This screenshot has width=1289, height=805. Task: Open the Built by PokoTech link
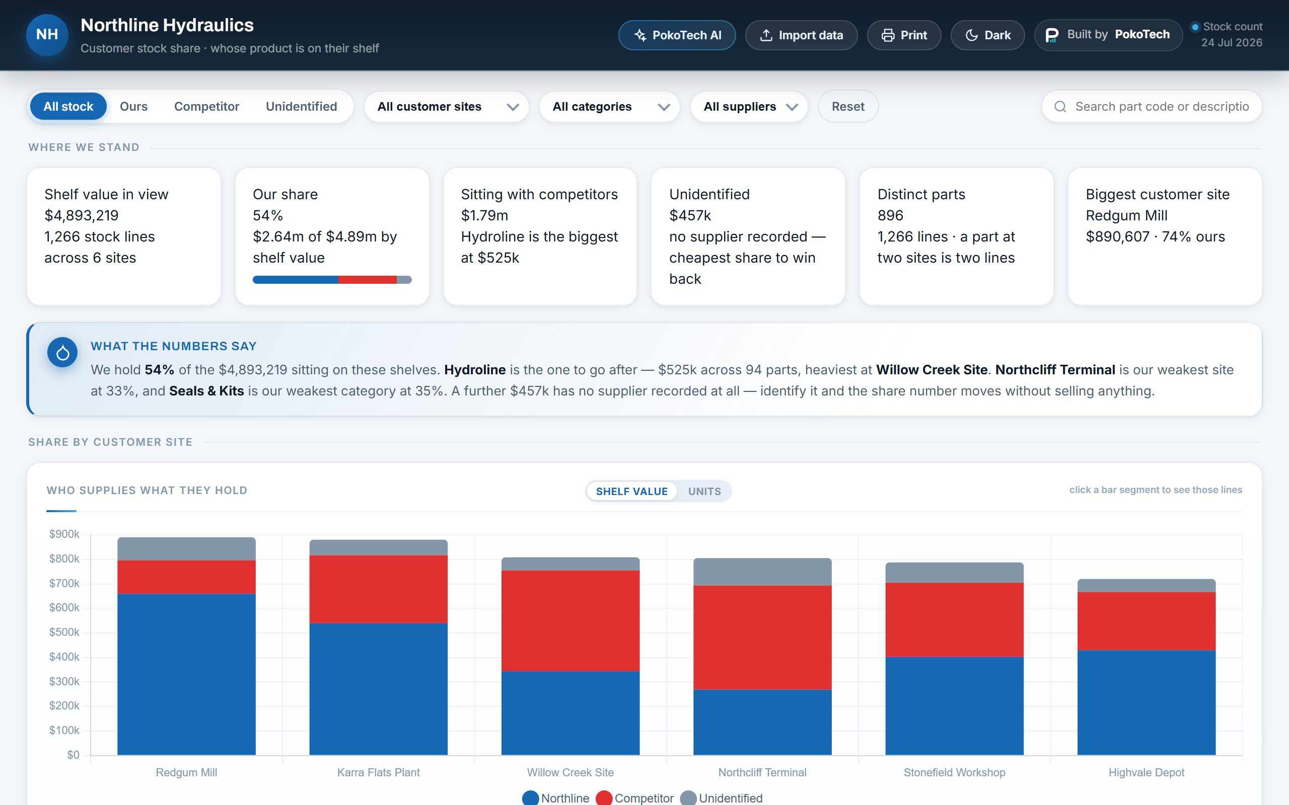tap(1108, 35)
